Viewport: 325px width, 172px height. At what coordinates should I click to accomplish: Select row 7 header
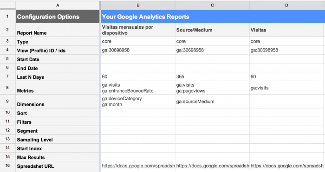pos(8,76)
